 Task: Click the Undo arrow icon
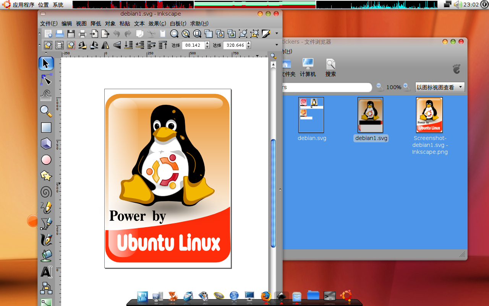point(117,34)
